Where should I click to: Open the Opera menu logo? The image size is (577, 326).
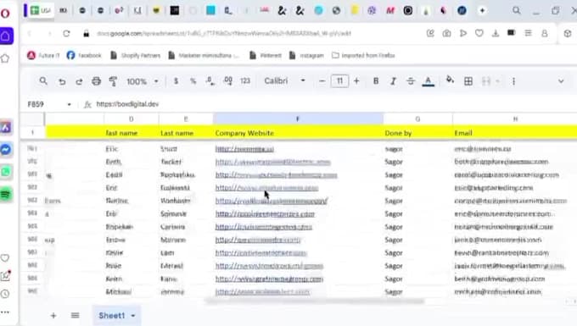(x=5, y=14)
